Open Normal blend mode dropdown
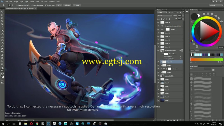224x126 pixels. [x=164, y=16]
